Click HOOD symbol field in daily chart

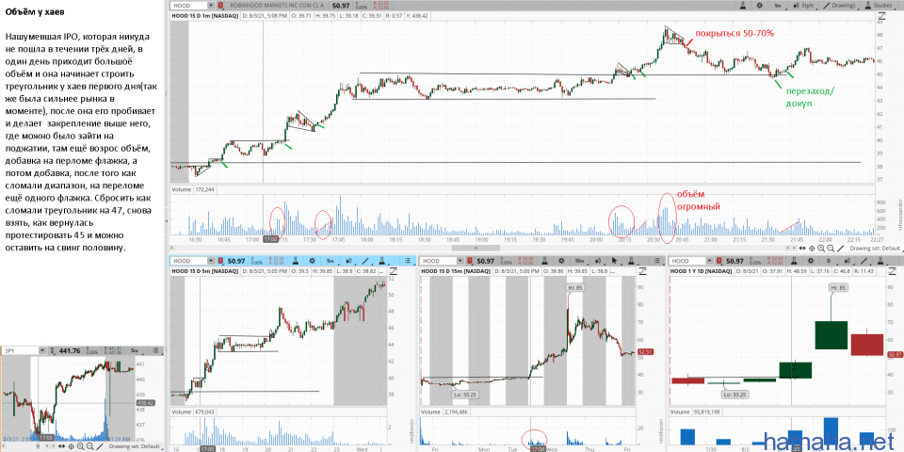click(687, 261)
